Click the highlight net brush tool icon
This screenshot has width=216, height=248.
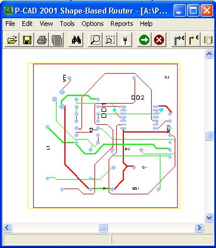pyautogui.click(x=125, y=40)
